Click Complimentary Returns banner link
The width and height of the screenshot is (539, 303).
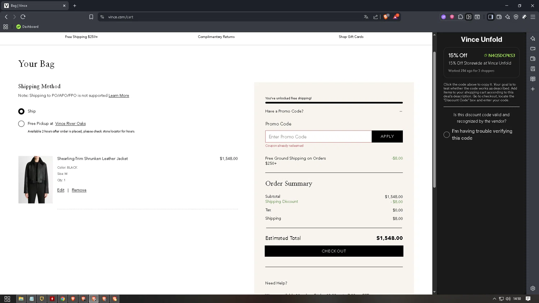(216, 37)
